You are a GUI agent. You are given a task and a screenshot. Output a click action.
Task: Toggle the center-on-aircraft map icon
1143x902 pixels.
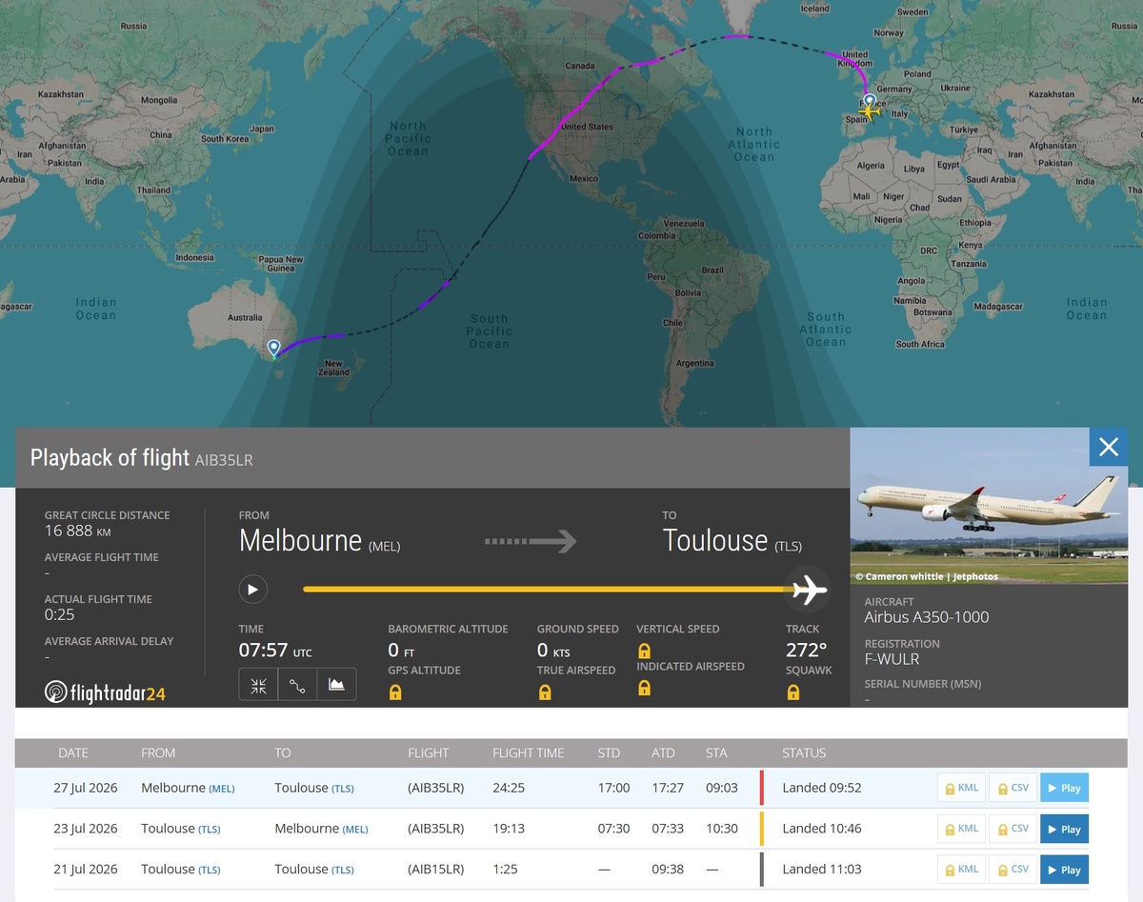[x=258, y=685]
